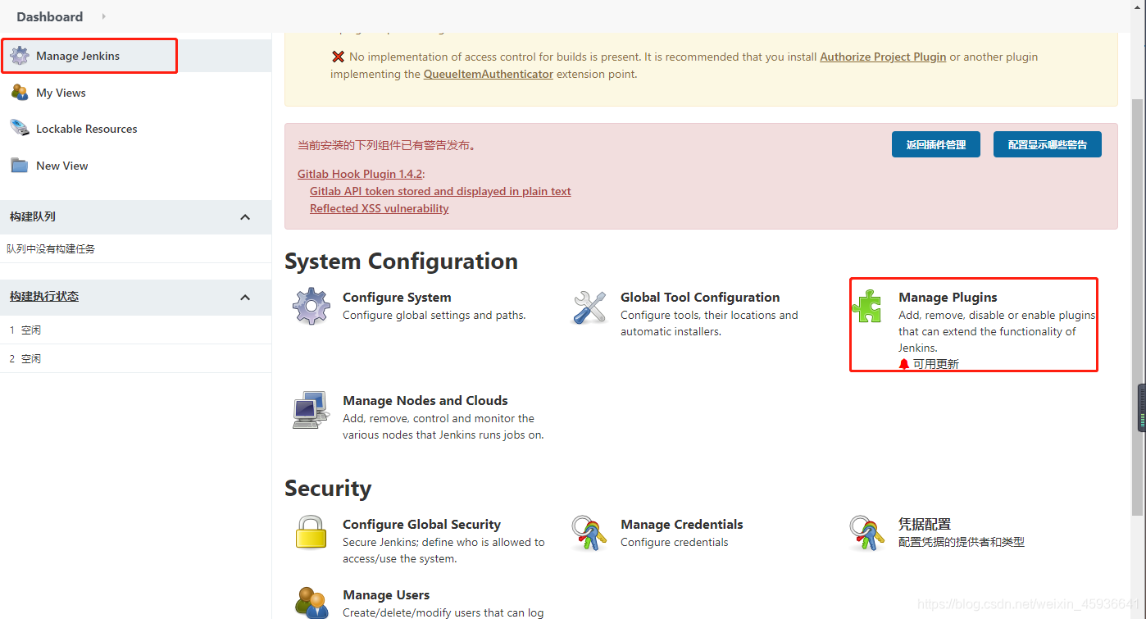Open Manage Users heading
Viewport: 1146px width, 619px height.
[386, 594]
